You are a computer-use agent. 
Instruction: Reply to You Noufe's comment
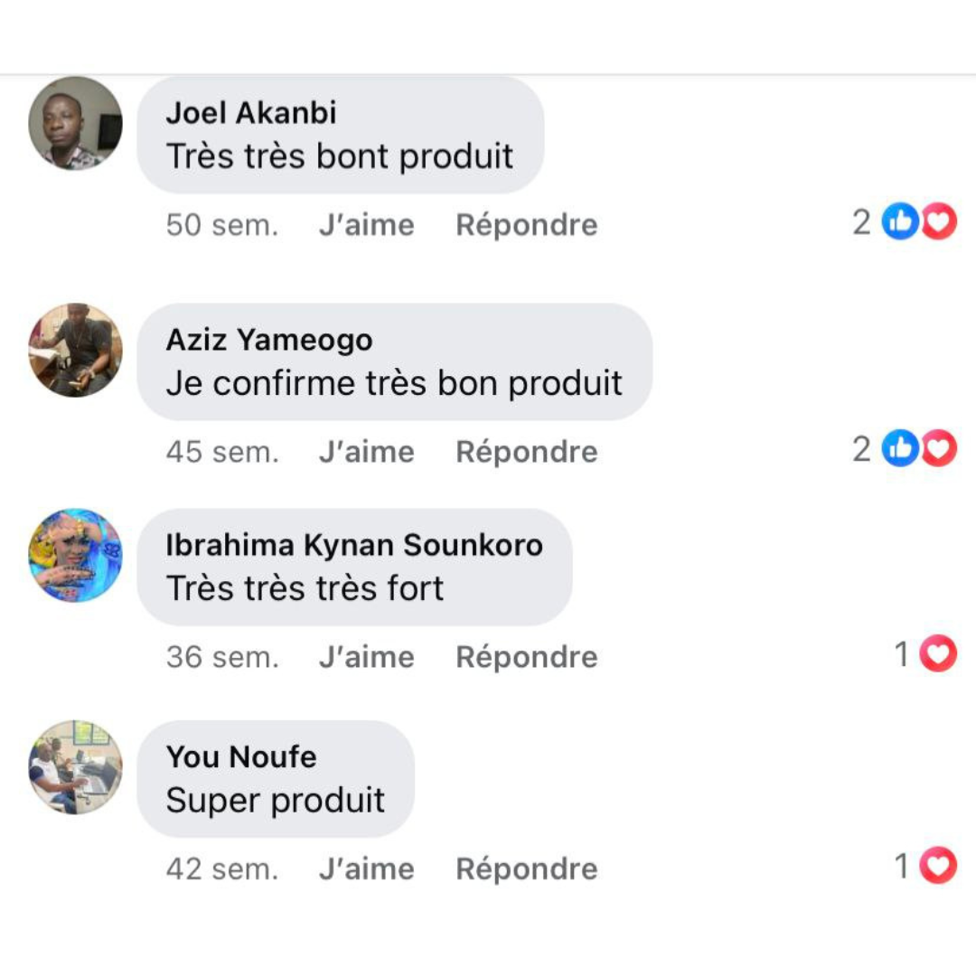[x=526, y=869]
